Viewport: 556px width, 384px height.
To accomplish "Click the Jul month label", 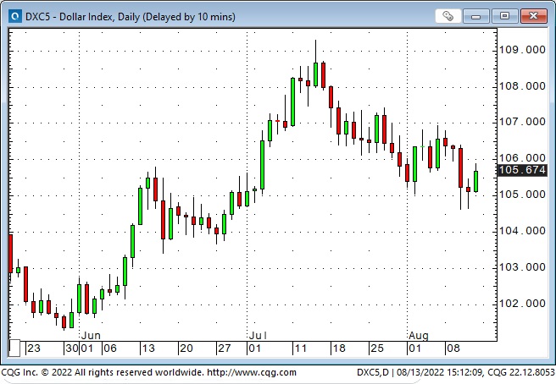I will (258, 335).
